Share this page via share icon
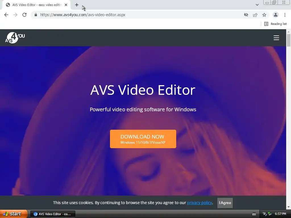291x218 pixels. 255,15
